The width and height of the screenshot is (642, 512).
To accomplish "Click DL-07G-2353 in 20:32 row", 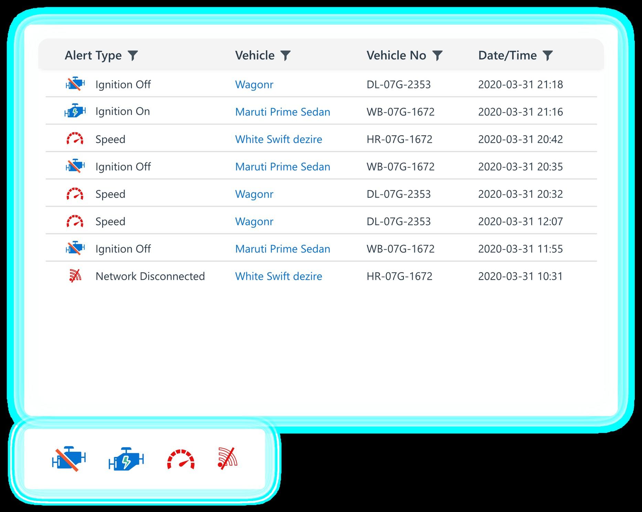I will 399,194.
